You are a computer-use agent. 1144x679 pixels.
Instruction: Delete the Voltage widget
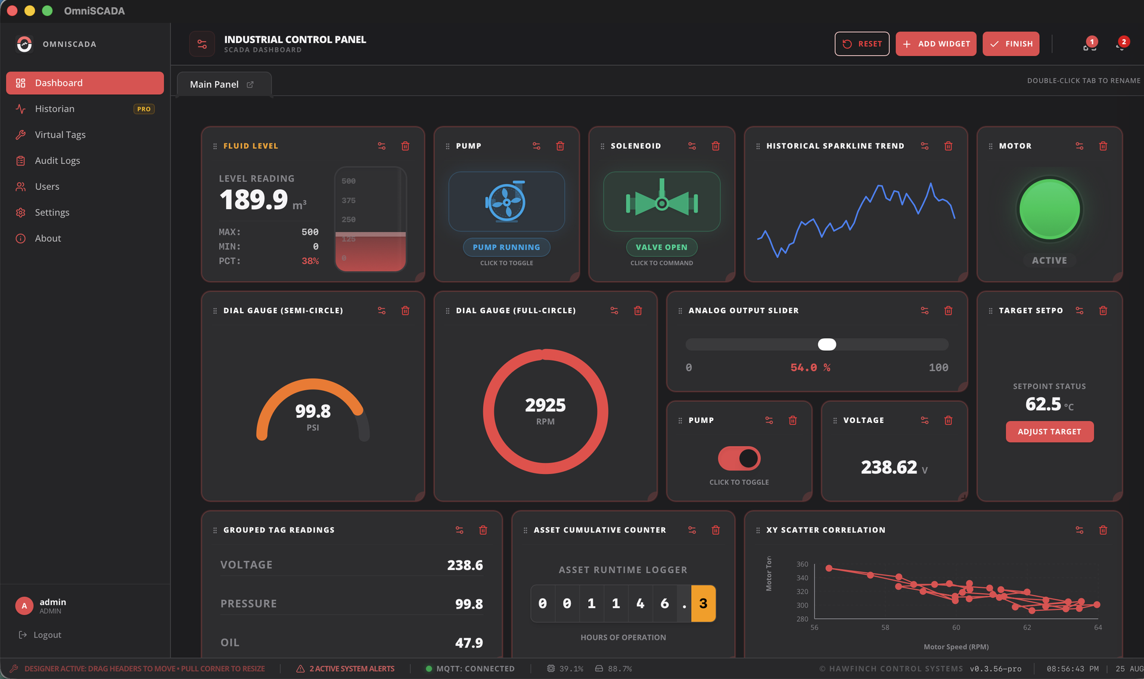948,420
